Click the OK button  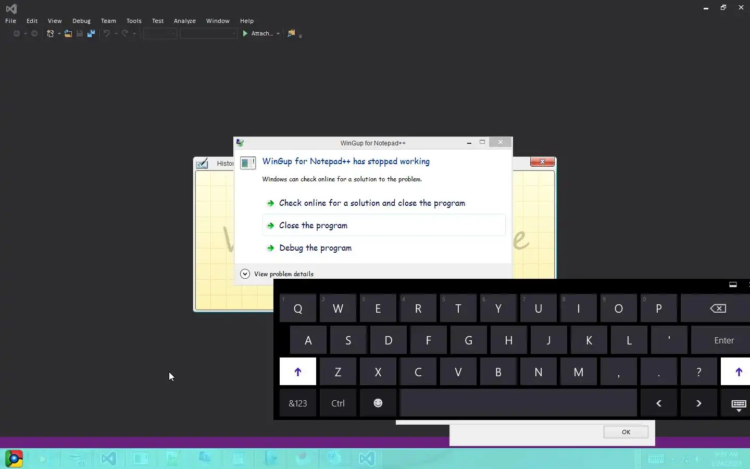tap(626, 432)
